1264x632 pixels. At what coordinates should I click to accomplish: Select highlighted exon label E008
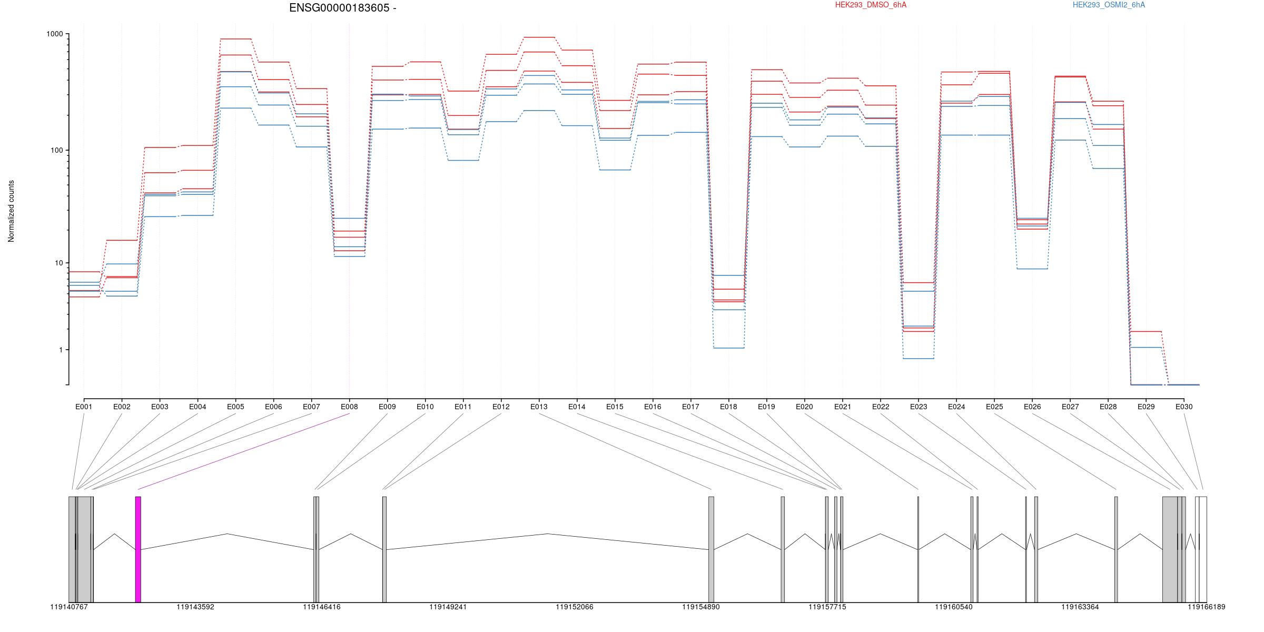coord(349,407)
